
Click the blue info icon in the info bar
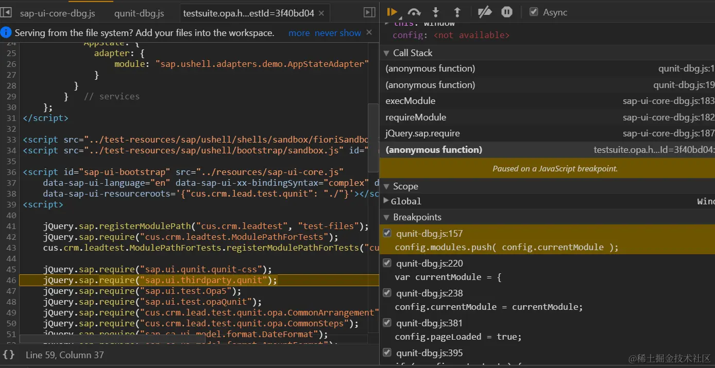[6, 32]
